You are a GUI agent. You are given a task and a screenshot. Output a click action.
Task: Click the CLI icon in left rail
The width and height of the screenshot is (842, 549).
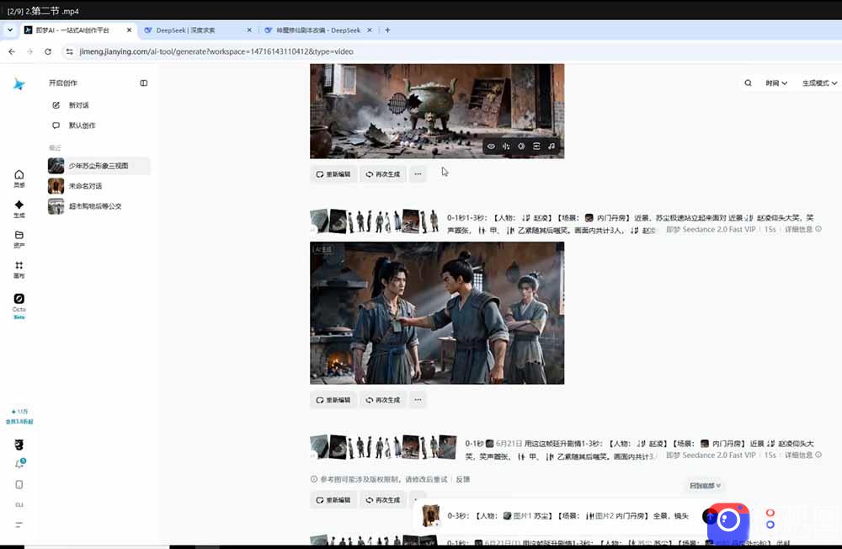[19, 504]
